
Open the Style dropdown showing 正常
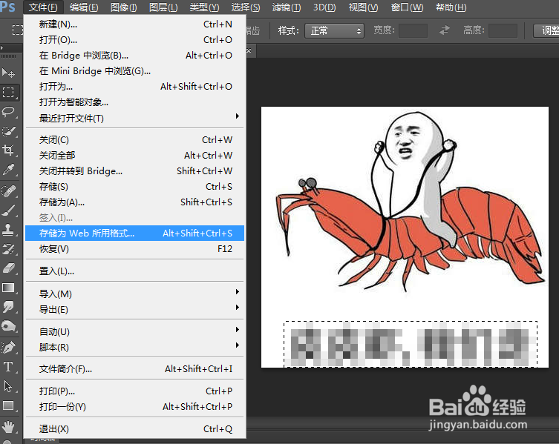(334, 30)
